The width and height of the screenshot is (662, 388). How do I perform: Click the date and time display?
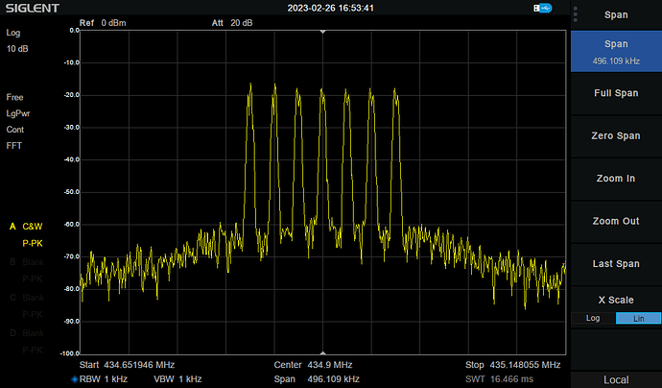[x=331, y=8]
